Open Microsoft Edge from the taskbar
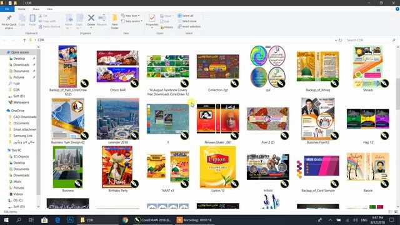The width and height of the screenshot is (400, 225). [57, 220]
